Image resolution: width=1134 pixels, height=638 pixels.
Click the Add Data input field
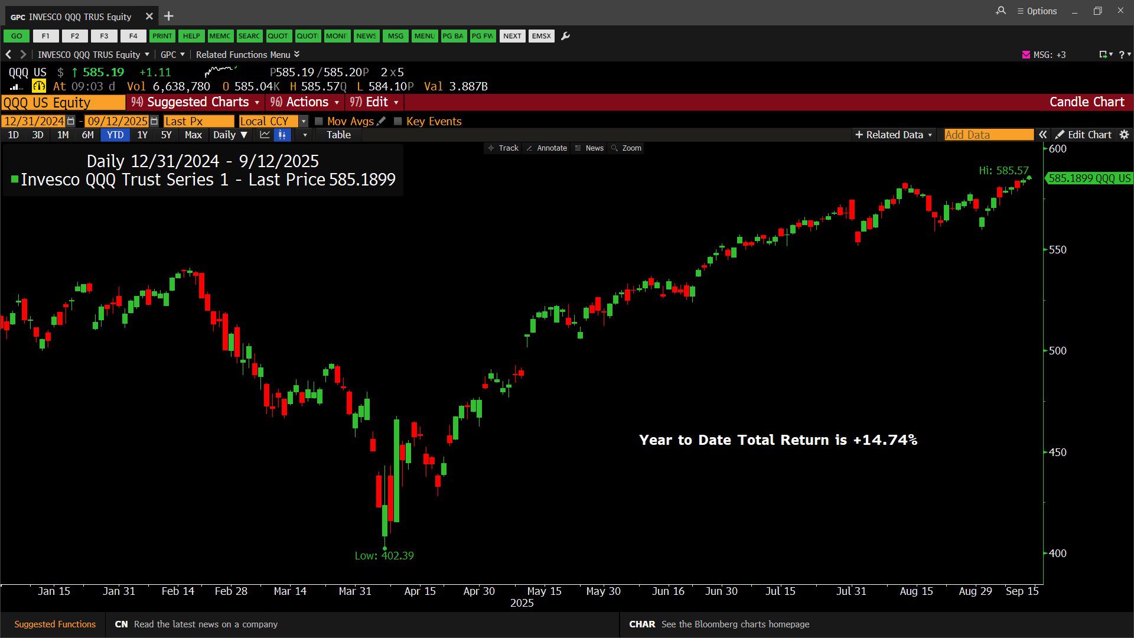988,135
